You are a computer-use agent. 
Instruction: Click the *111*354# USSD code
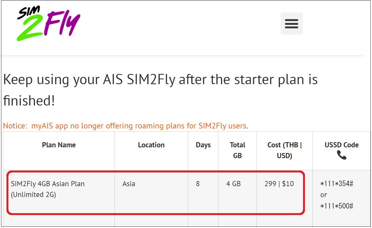tap(337, 184)
